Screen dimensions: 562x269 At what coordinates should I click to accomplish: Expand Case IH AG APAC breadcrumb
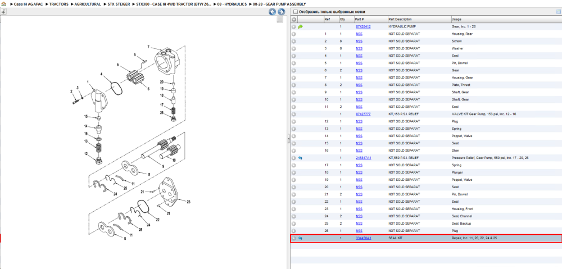point(27,4)
